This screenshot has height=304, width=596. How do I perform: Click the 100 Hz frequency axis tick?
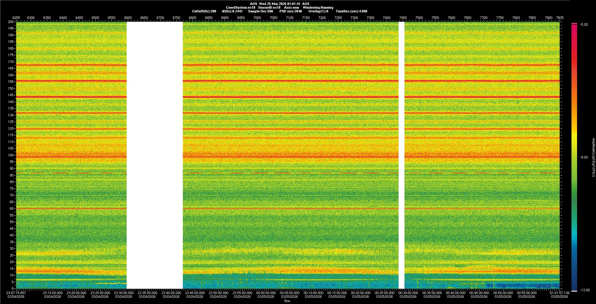point(11,155)
